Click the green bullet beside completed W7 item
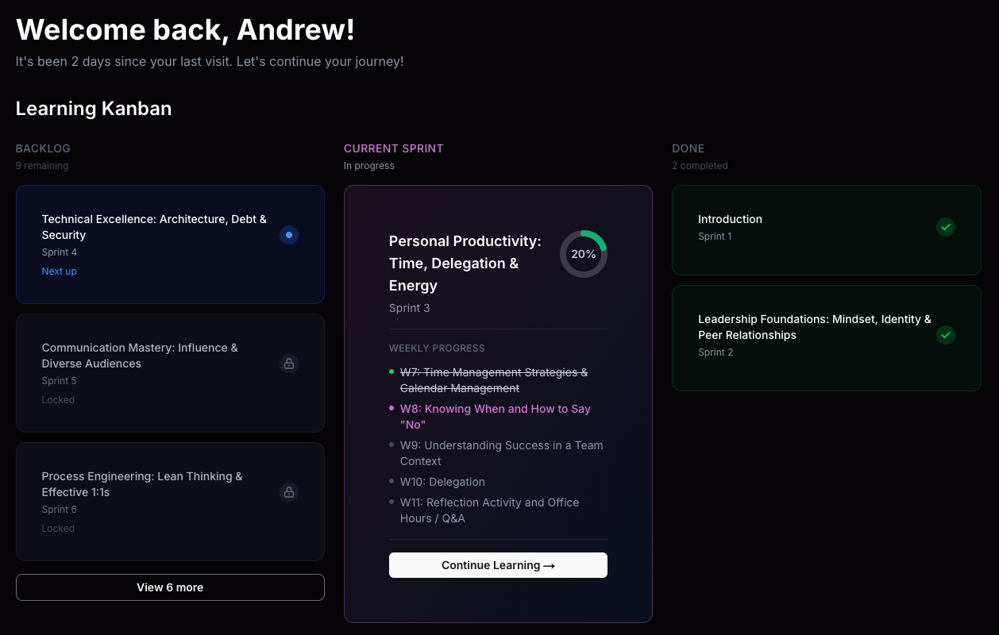999x635 pixels. [392, 371]
